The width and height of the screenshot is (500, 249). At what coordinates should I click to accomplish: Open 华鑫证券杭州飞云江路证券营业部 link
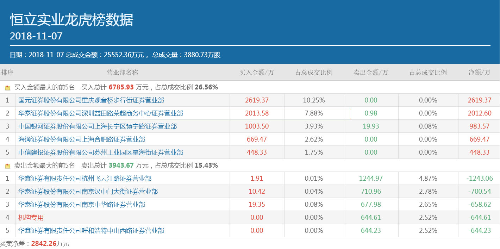(x=85, y=179)
